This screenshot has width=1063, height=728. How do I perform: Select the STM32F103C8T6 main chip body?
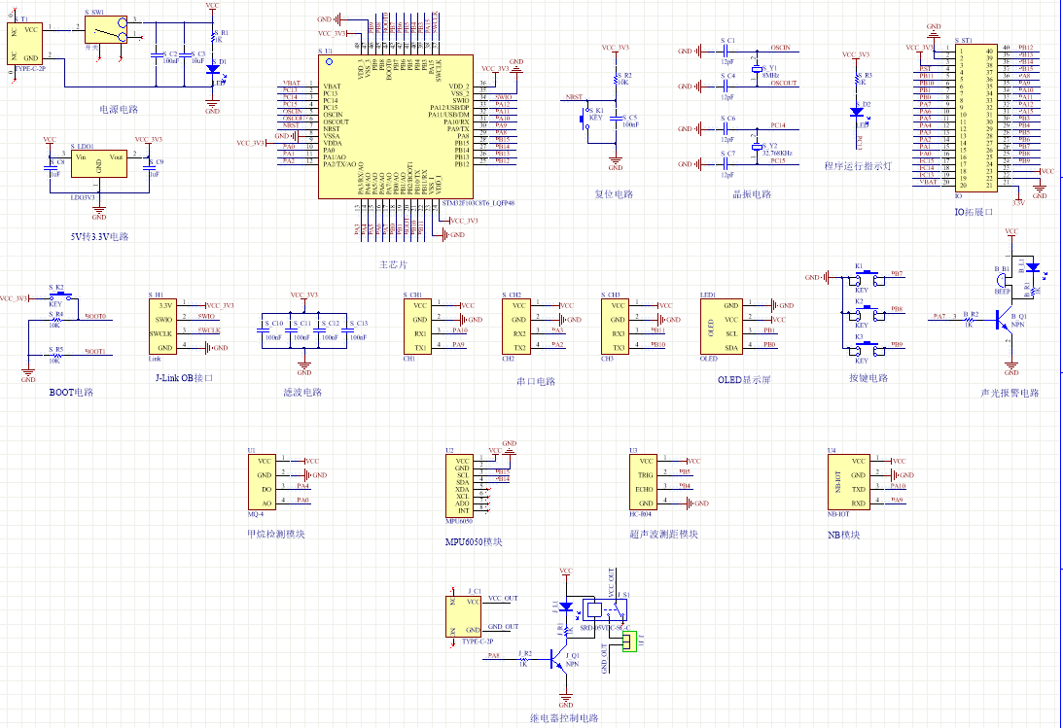point(396,127)
